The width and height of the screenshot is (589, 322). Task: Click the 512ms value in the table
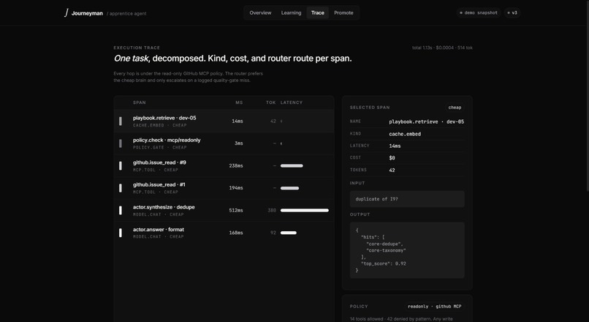pos(236,210)
